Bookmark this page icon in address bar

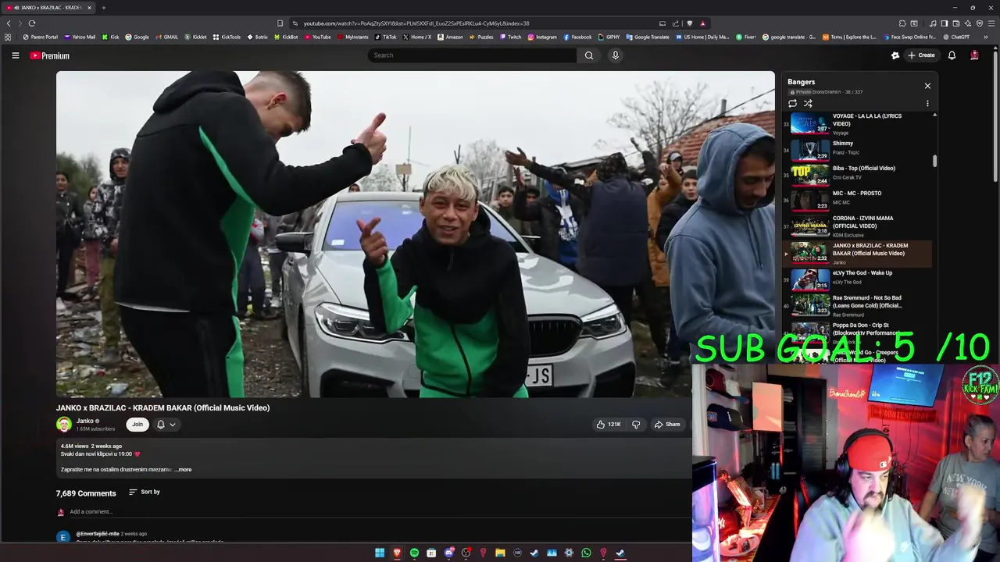coord(280,23)
